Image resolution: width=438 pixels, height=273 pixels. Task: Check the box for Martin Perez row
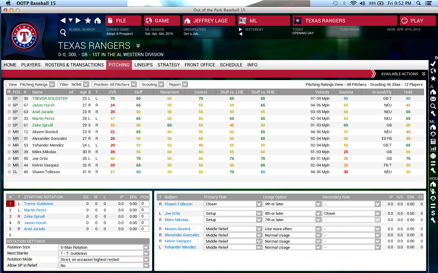(x=9, y=119)
